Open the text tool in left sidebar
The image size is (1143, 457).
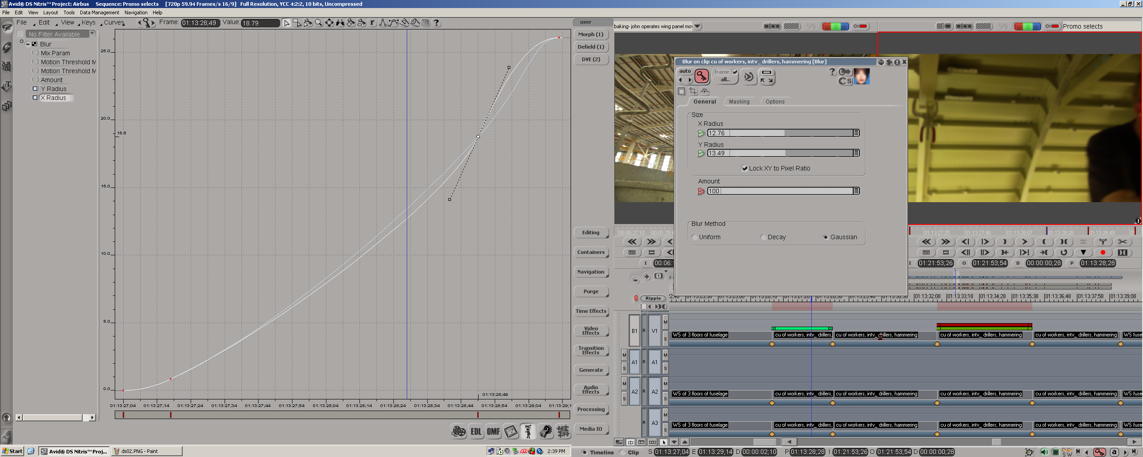[7, 86]
